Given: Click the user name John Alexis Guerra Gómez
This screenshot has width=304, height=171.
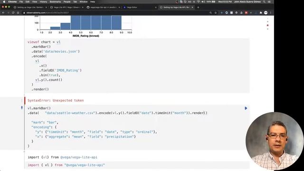Looking at the screenshot, I should pos(247,2).
